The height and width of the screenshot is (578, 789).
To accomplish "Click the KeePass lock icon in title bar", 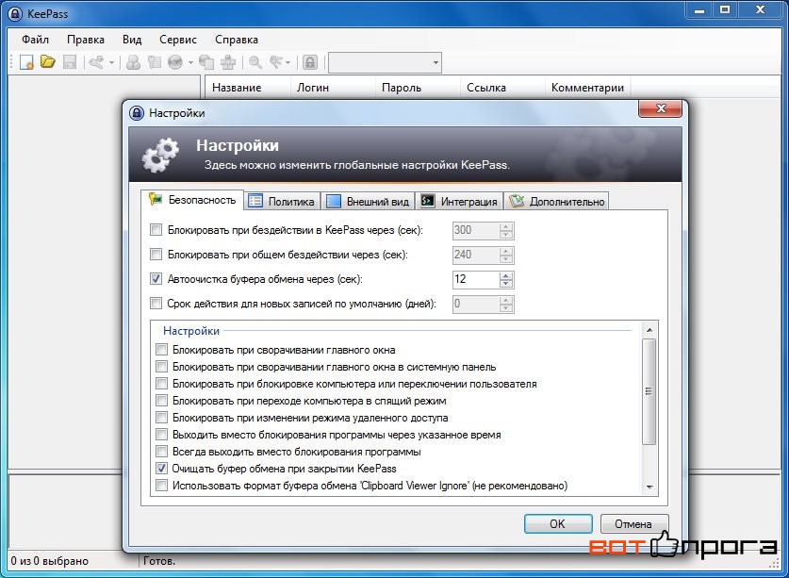I will click(15, 13).
